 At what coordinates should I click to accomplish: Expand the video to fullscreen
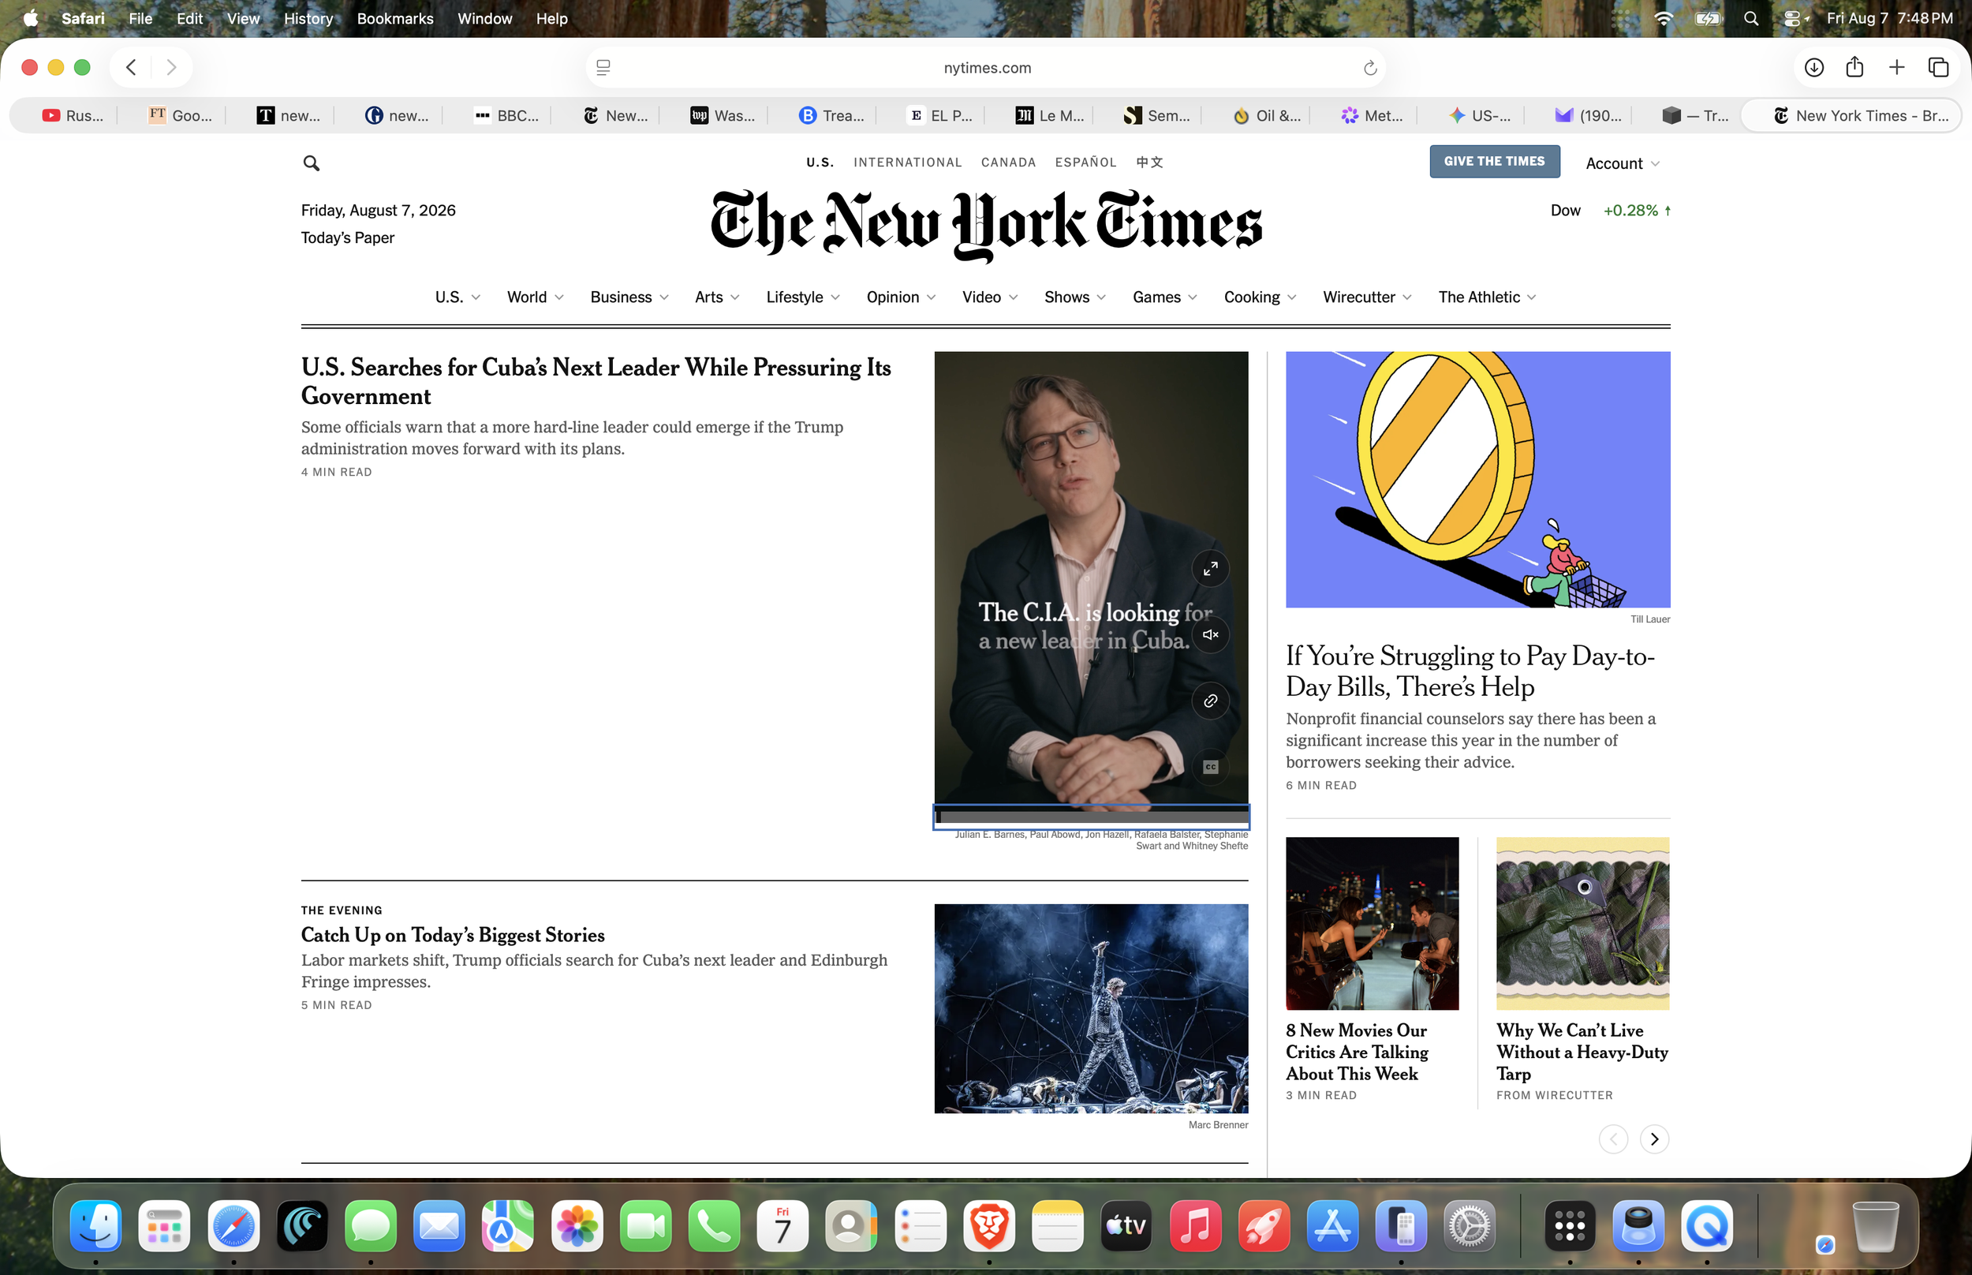(x=1210, y=569)
